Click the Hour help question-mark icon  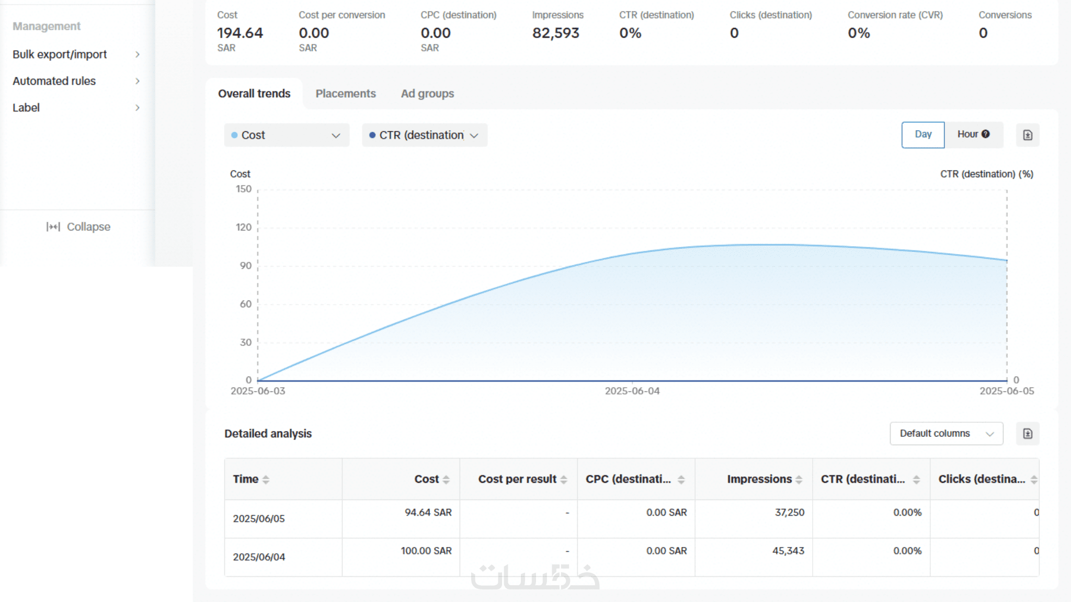pos(986,134)
